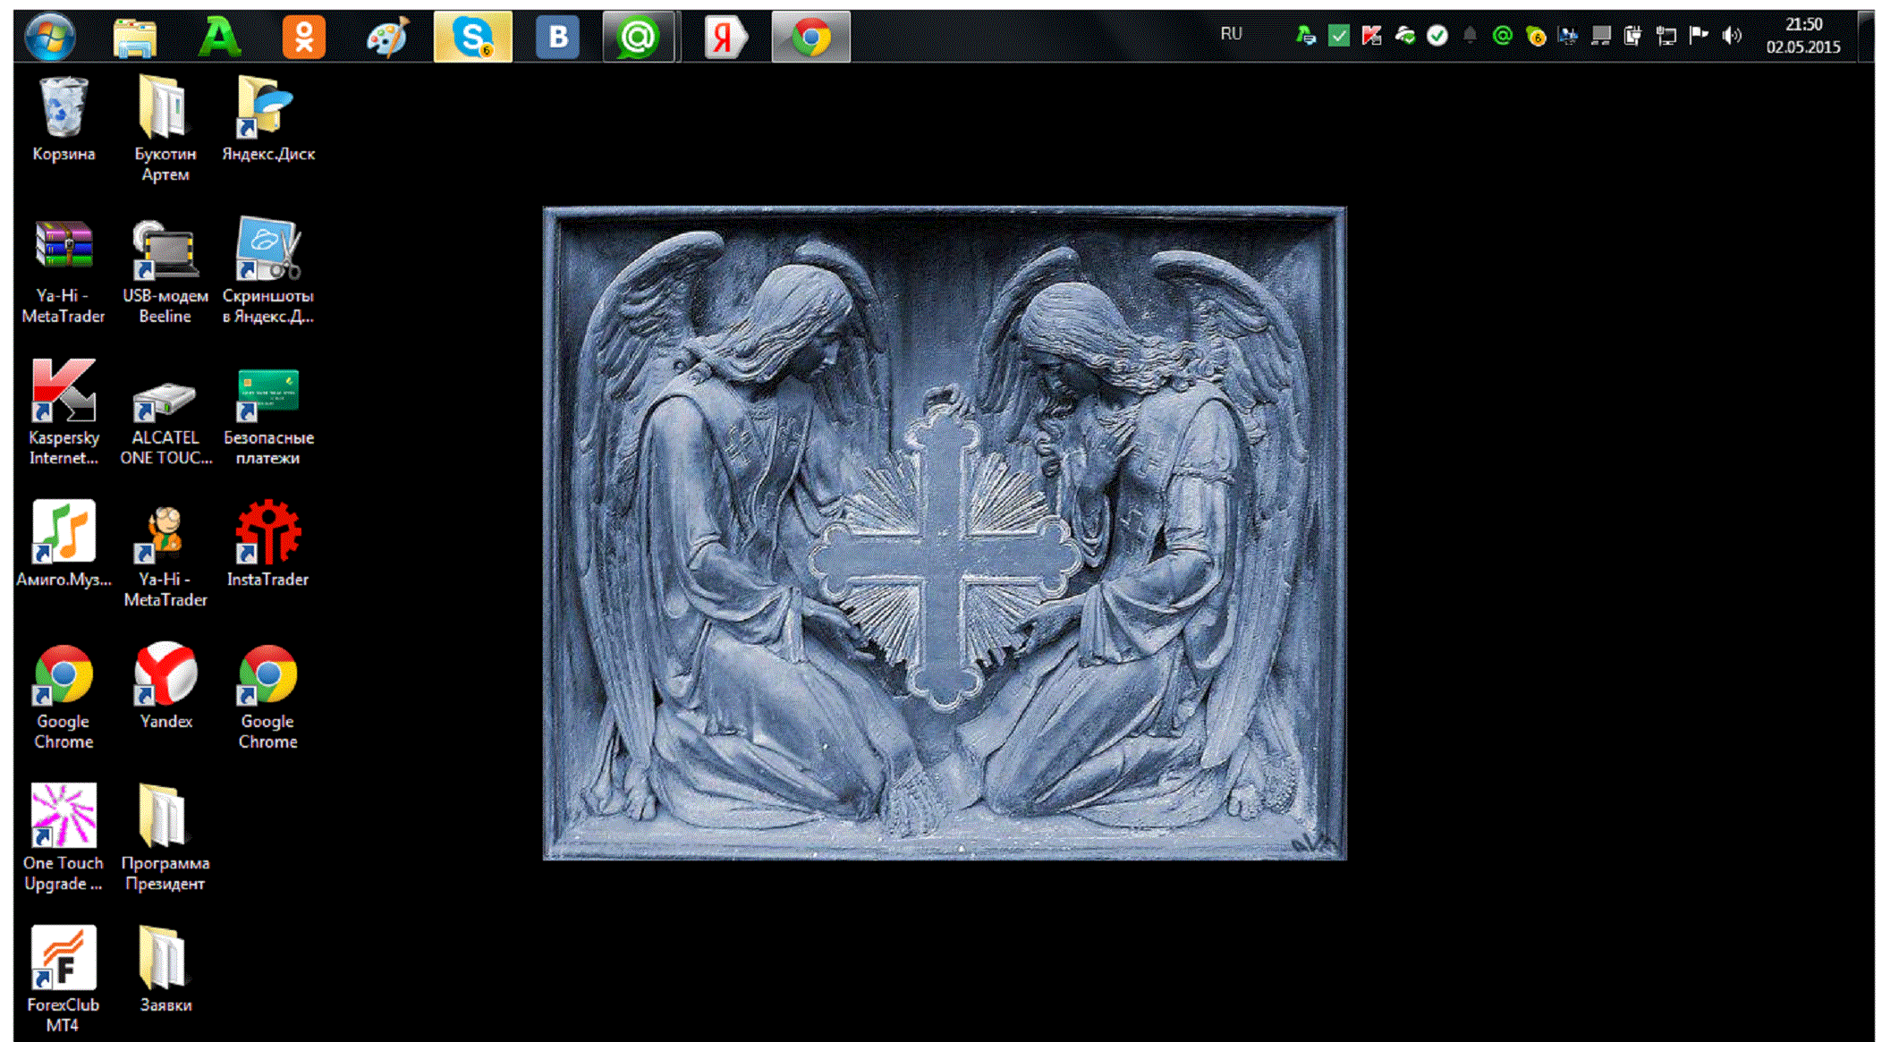Click the white circle checkmark tray icon
Image resolution: width=1882 pixels, height=1042 pixels.
point(1437,36)
